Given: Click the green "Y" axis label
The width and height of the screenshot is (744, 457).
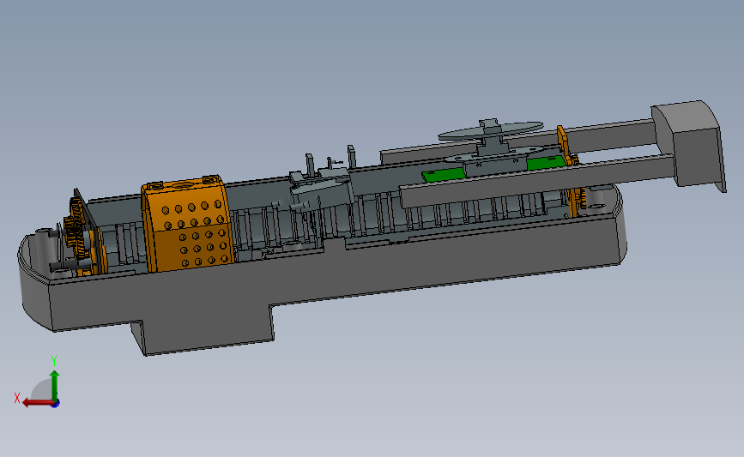Looking at the screenshot, I should (x=54, y=361).
